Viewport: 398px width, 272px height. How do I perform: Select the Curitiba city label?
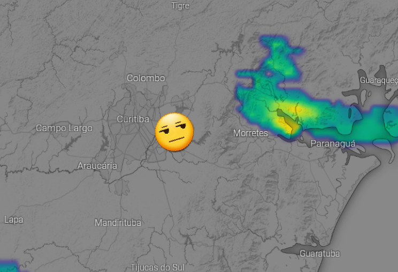click(133, 119)
